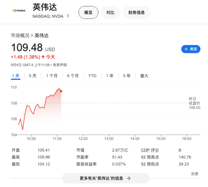Open the 市场概况 breadcrumb link

(20, 35)
